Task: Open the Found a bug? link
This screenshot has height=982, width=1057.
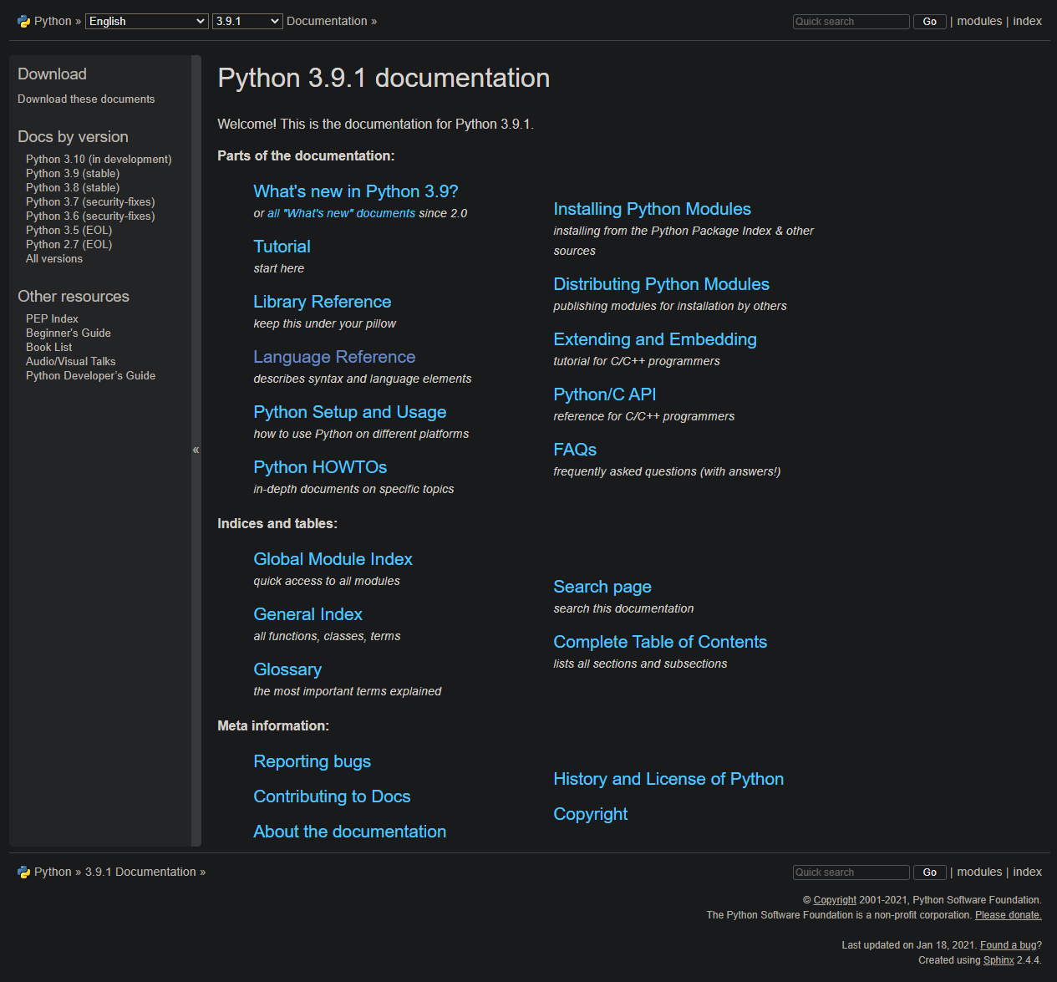Action: pos(1008,944)
